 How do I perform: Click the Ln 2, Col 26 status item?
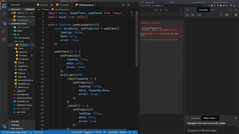[x=77, y=132]
